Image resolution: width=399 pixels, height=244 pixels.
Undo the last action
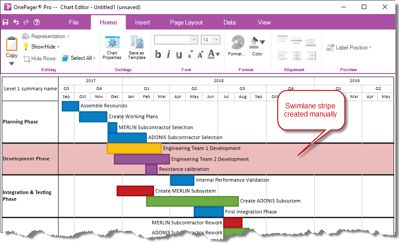(16, 22)
